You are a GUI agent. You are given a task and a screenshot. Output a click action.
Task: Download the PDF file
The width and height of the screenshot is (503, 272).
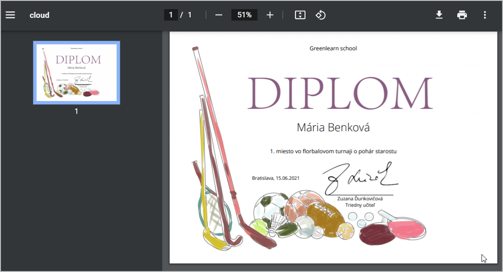tap(439, 15)
